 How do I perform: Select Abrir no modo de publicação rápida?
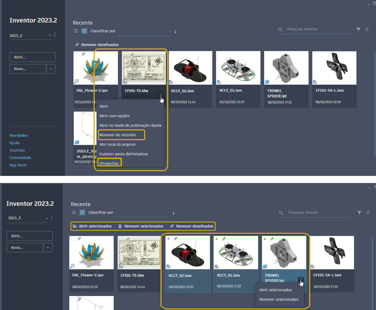(131, 125)
